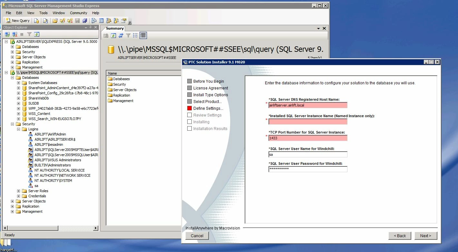Click the SUSDB database icon in tree
The image size is (458, 252).
[24, 103]
